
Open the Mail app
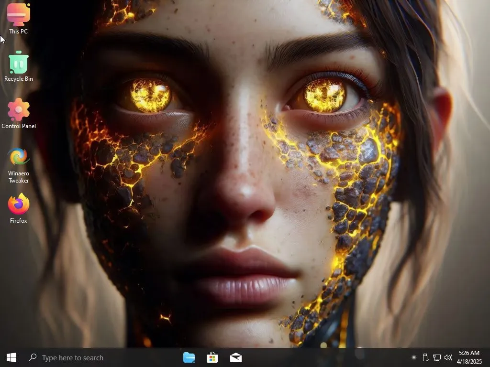coord(235,357)
